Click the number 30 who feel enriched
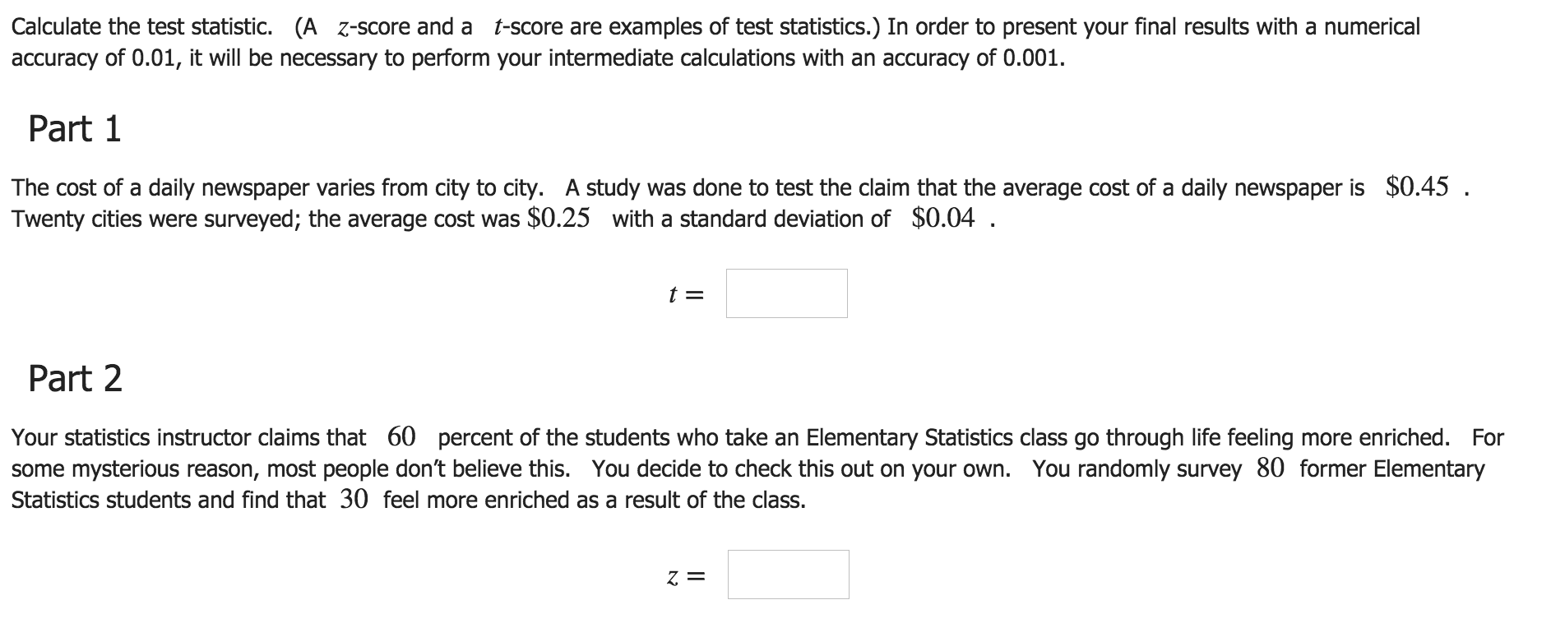Image resolution: width=1551 pixels, height=623 pixels. point(354,499)
